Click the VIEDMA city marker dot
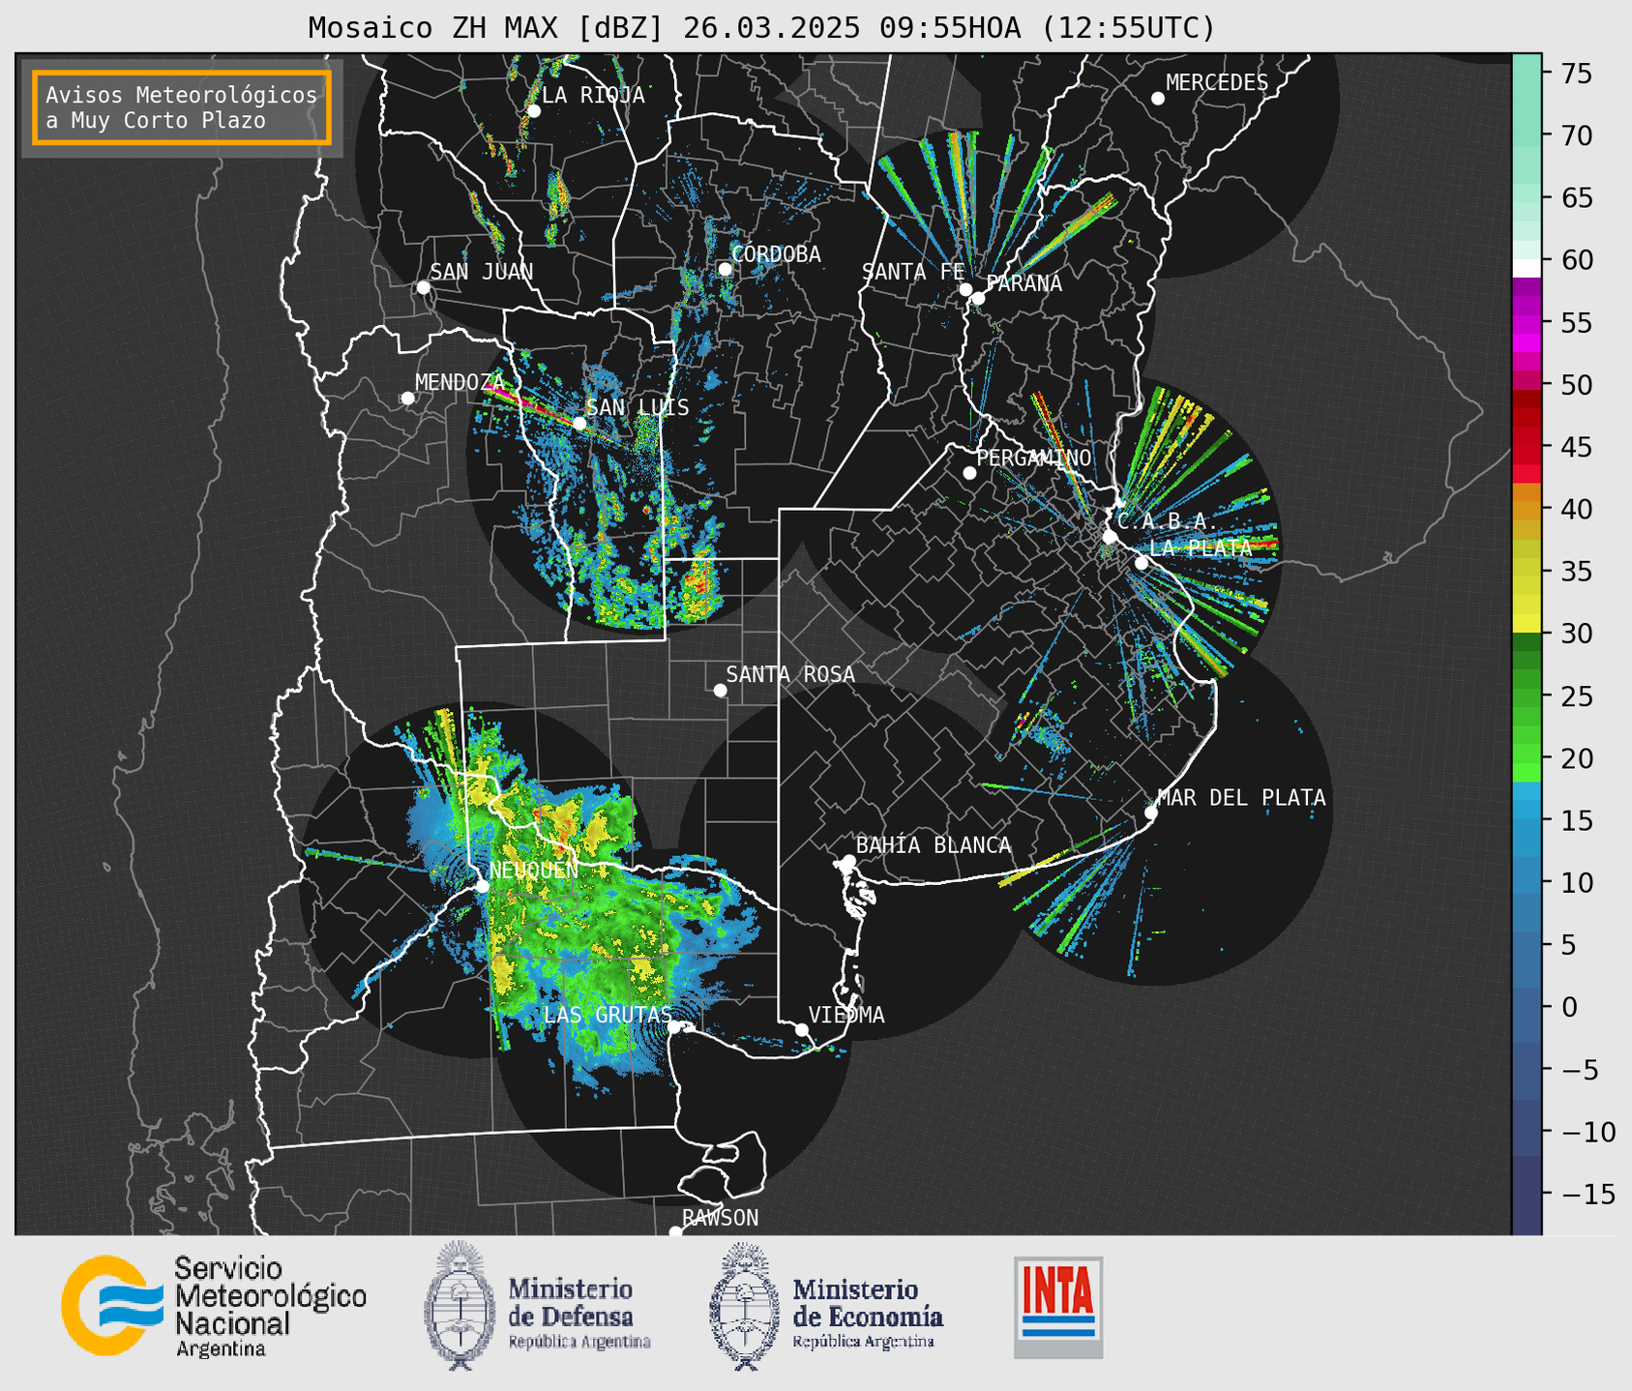 (x=801, y=1029)
